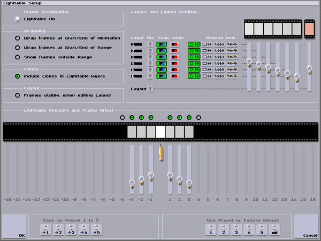Enable Show frames outside Range
321x241 pixels.
coord(18,57)
